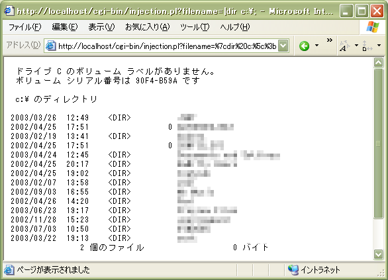Screen dimensions: 388x280
Task: Click the 2002/09/03 16:55 entry
Action: tap(112, 192)
